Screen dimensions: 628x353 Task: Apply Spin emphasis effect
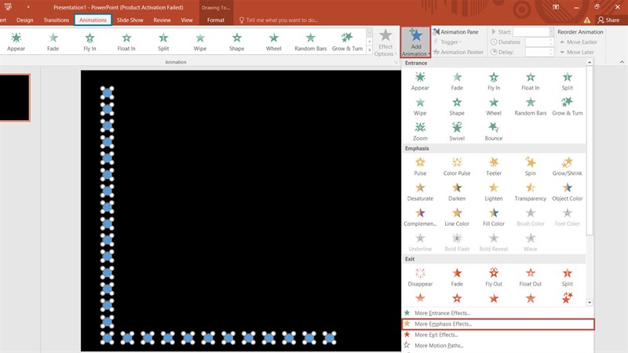pyautogui.click(x=531, y=166)
